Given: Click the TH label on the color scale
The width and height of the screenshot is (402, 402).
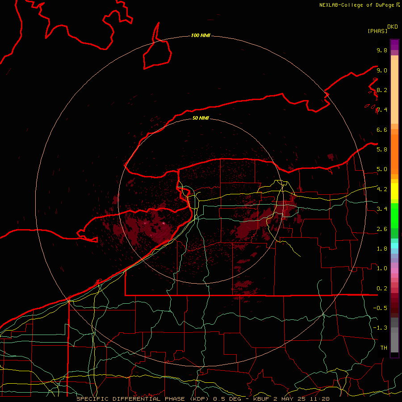Looking at the screenshot, I should coord(384,348).
